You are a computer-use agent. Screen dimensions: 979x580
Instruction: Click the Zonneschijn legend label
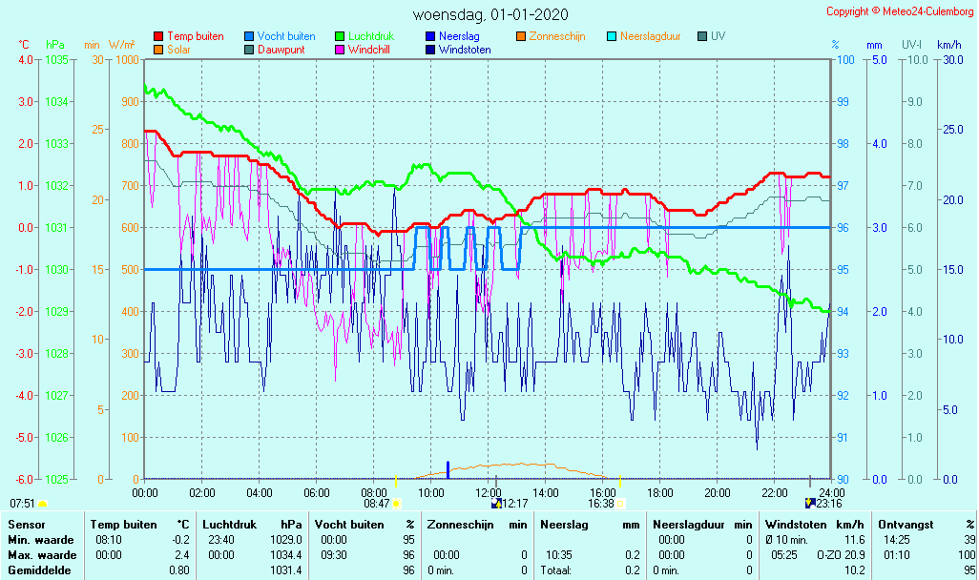click(x=557, y=36)
